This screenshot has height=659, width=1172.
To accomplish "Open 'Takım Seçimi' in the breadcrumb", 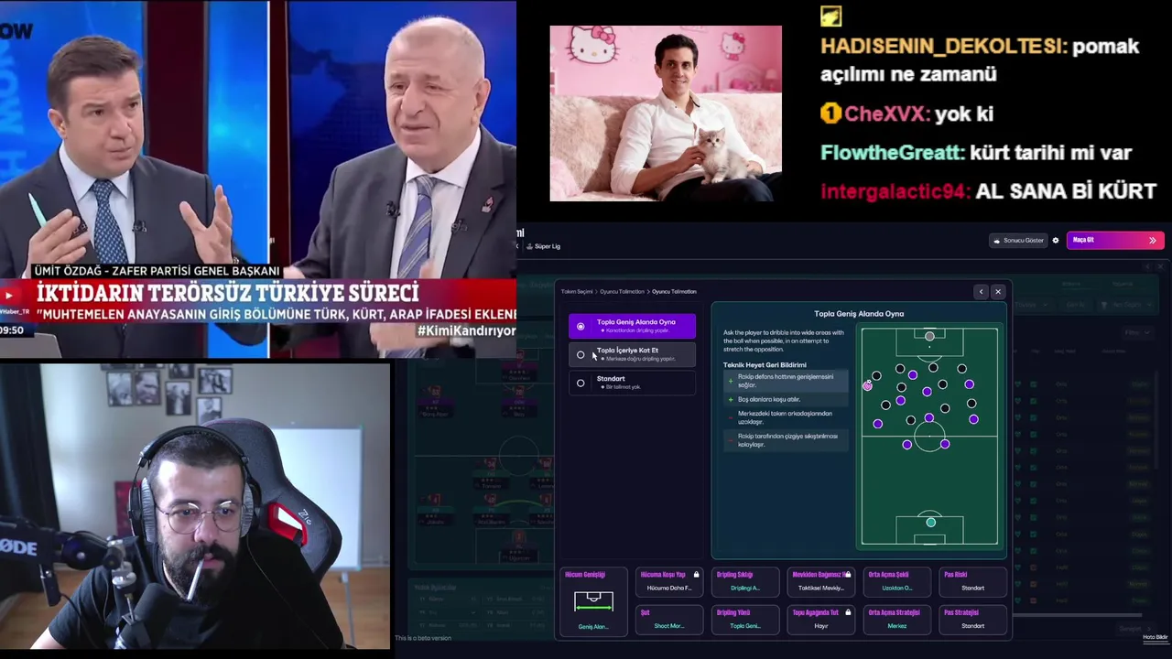I will (x=577, y=291).
